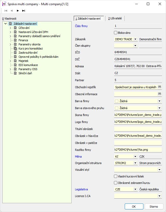Screen dimensions: 166x212
Task: Collapse the Základní nastavení tree root
Action: click(5, 24)
